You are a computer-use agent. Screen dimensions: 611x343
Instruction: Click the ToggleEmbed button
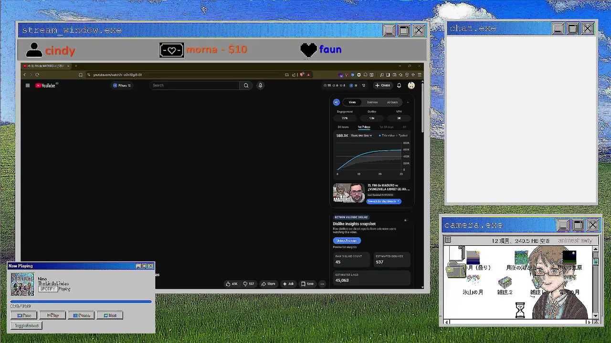[x=26, y=326]
